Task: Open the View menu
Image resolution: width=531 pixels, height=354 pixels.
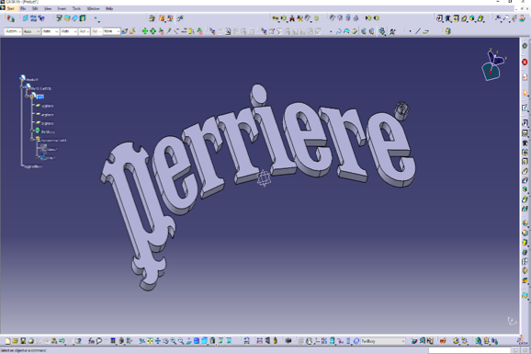Action: [x=48, y=8]
